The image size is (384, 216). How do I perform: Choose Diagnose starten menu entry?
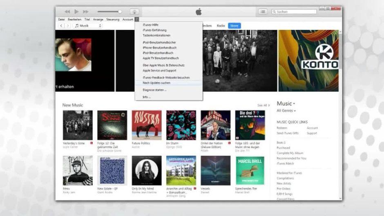(x=154, y=90)
